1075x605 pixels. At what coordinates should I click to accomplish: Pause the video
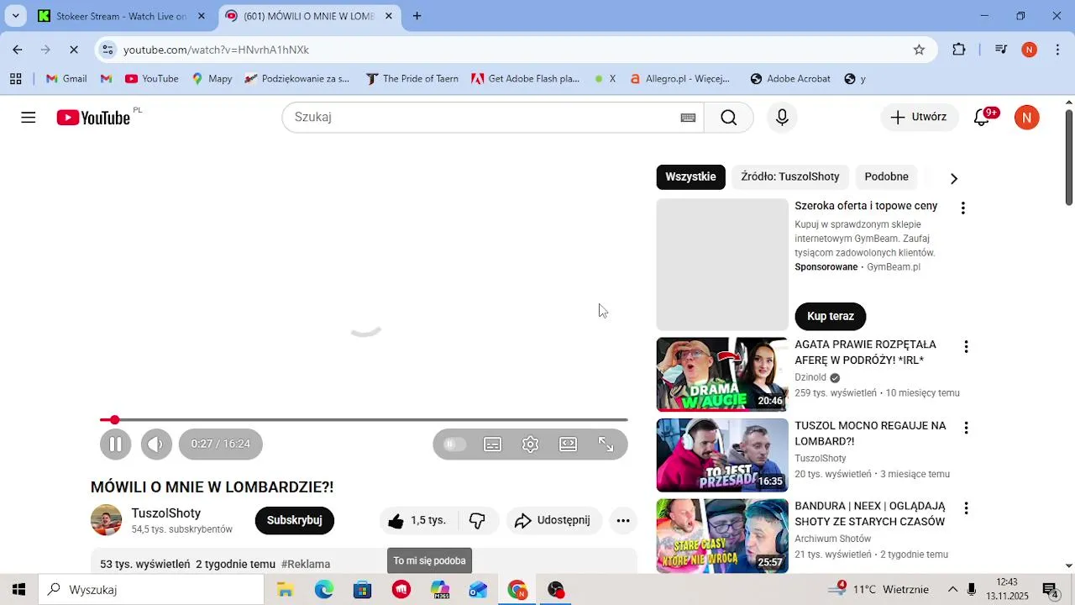click(x=116, y=444)
